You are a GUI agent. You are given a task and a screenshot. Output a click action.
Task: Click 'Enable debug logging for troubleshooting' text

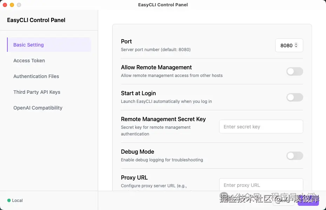162,160
